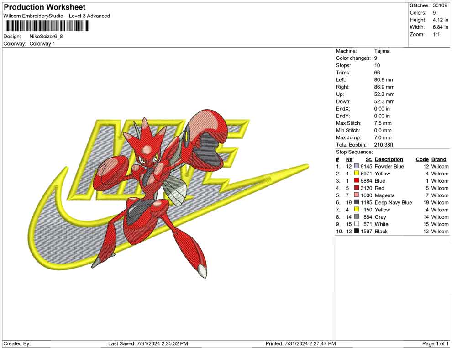Click the Powder Blue color swatch

pyautogui.click(x=357, y=166)
